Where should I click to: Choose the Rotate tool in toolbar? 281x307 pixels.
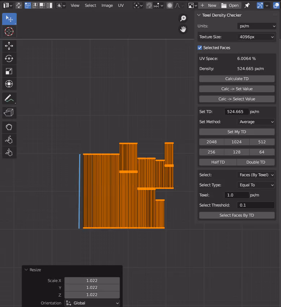click(x=9, y=59)
